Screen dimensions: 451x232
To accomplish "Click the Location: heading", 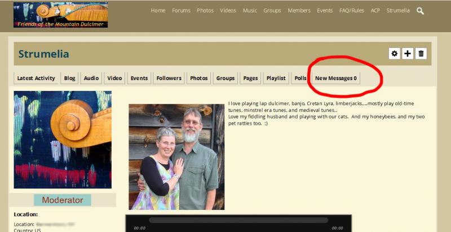I will point(25,215).
